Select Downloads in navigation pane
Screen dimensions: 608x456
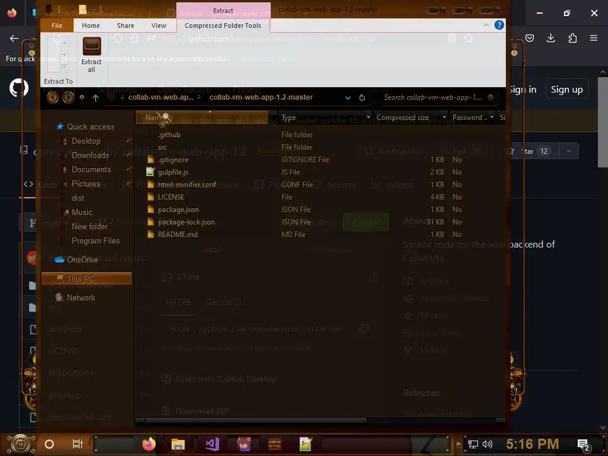[x=90, y=155]
